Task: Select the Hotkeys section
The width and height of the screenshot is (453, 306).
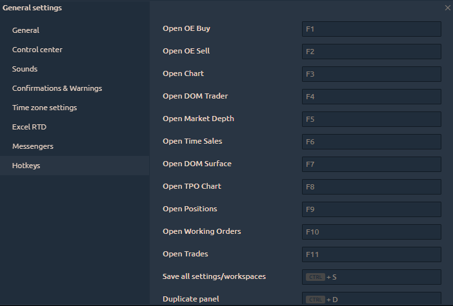Action: (x=26, y=166)
